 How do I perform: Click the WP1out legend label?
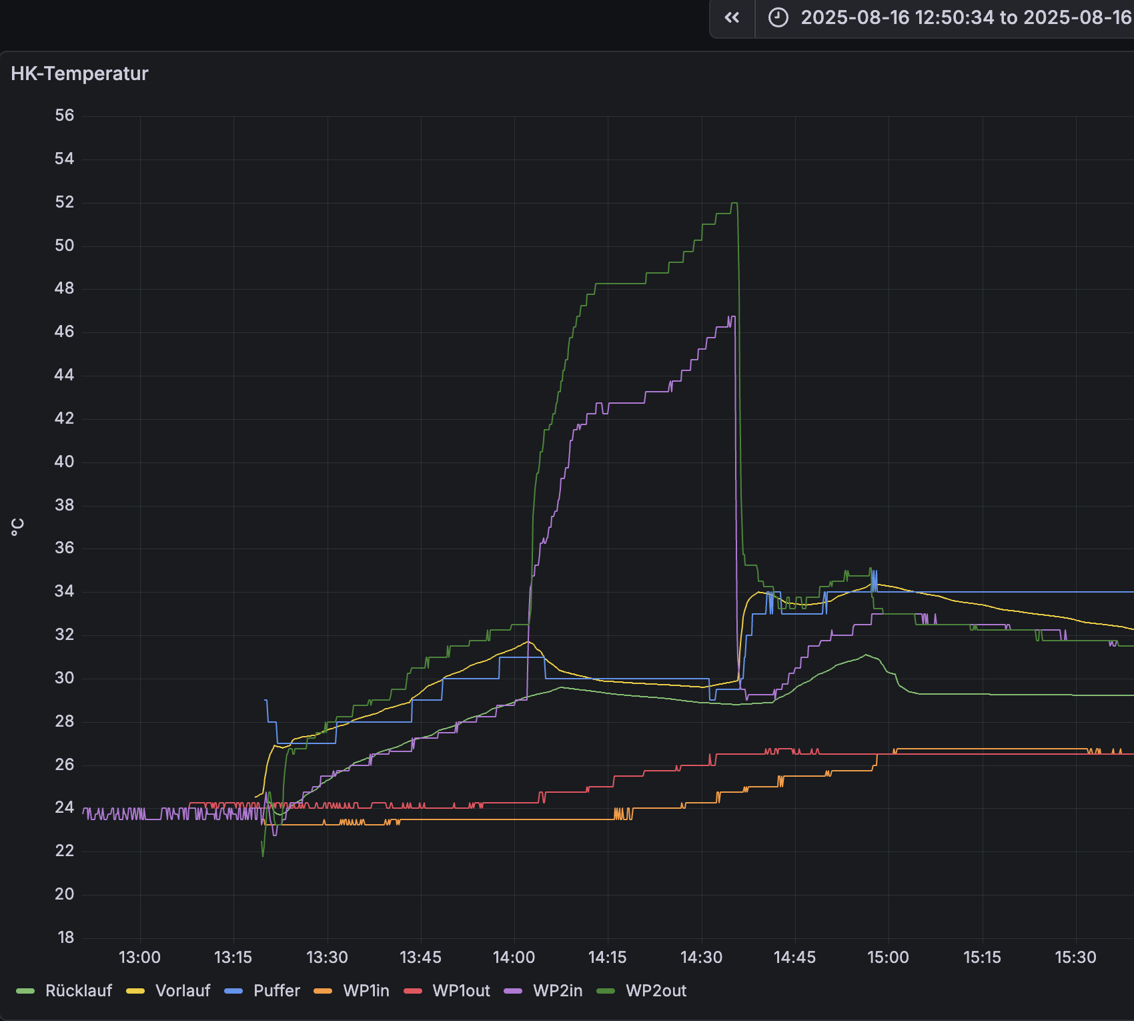(x=461, y=991)
